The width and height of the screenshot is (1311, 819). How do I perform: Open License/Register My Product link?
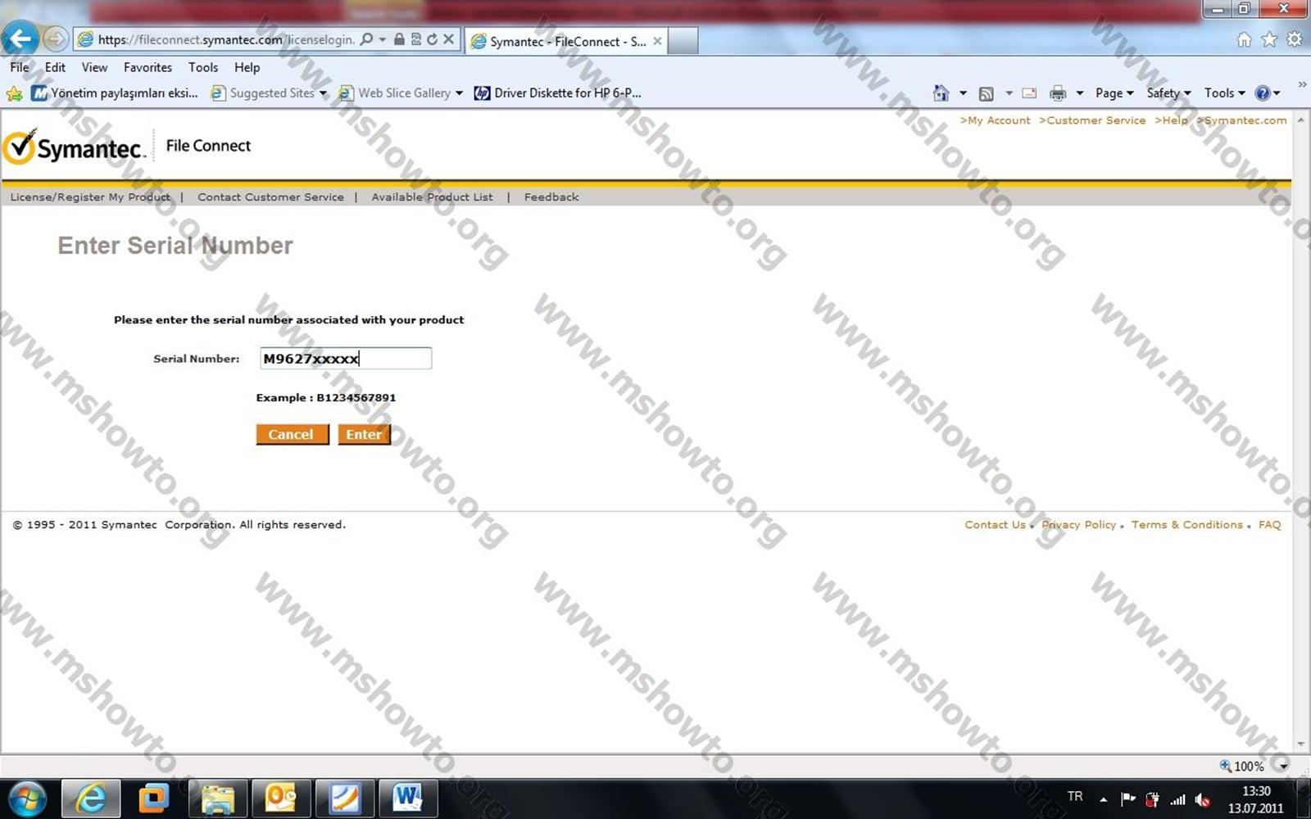(90, 197)
